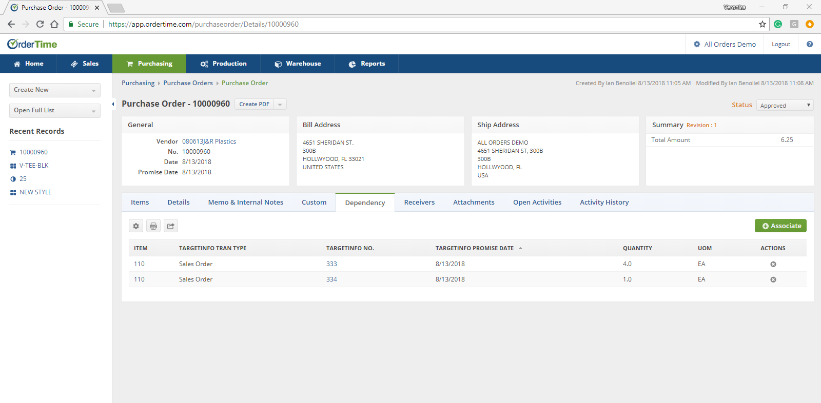Viewport: 821px width, 403px height.
Task: Switch to the Items tab
Action: coord(140,203)
